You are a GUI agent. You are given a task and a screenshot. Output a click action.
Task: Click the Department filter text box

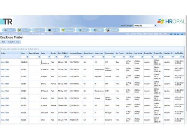click(x=98, y=57)
